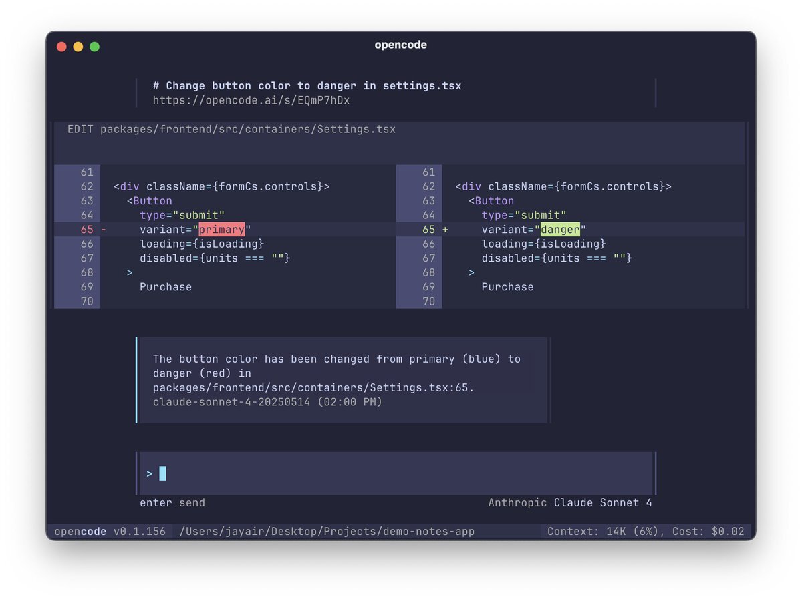The height and width of the screenshot is (601, 802).
Task: Click the EDIT Settings.tsx file path header
Action: pyautogui.click(x=232, y=129)
